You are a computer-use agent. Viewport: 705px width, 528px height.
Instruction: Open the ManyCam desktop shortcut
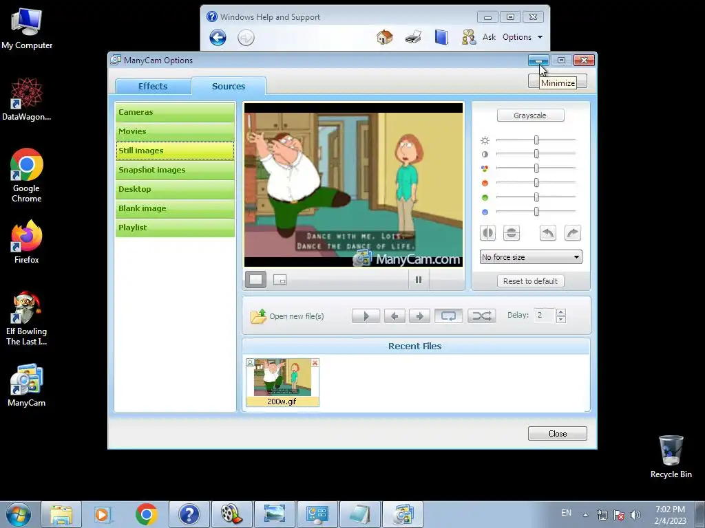(27, 385)
